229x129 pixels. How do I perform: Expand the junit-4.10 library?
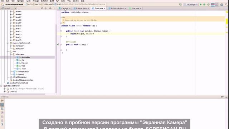tap(4, 92)
